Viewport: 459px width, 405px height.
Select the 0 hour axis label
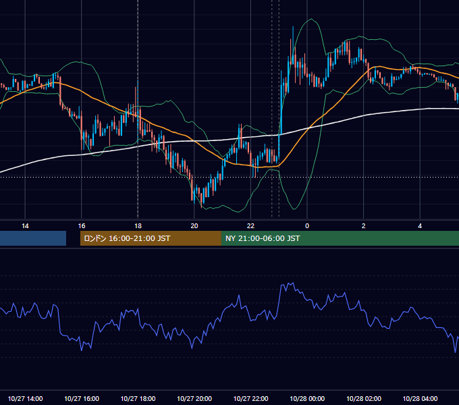click(x=307, y=226)
